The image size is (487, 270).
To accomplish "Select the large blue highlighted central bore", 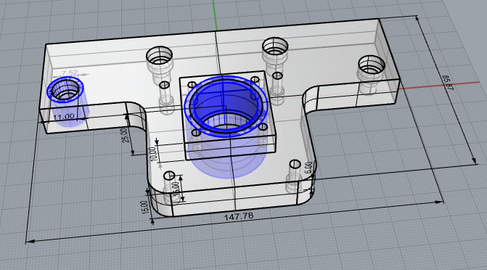I will [226, 106].
